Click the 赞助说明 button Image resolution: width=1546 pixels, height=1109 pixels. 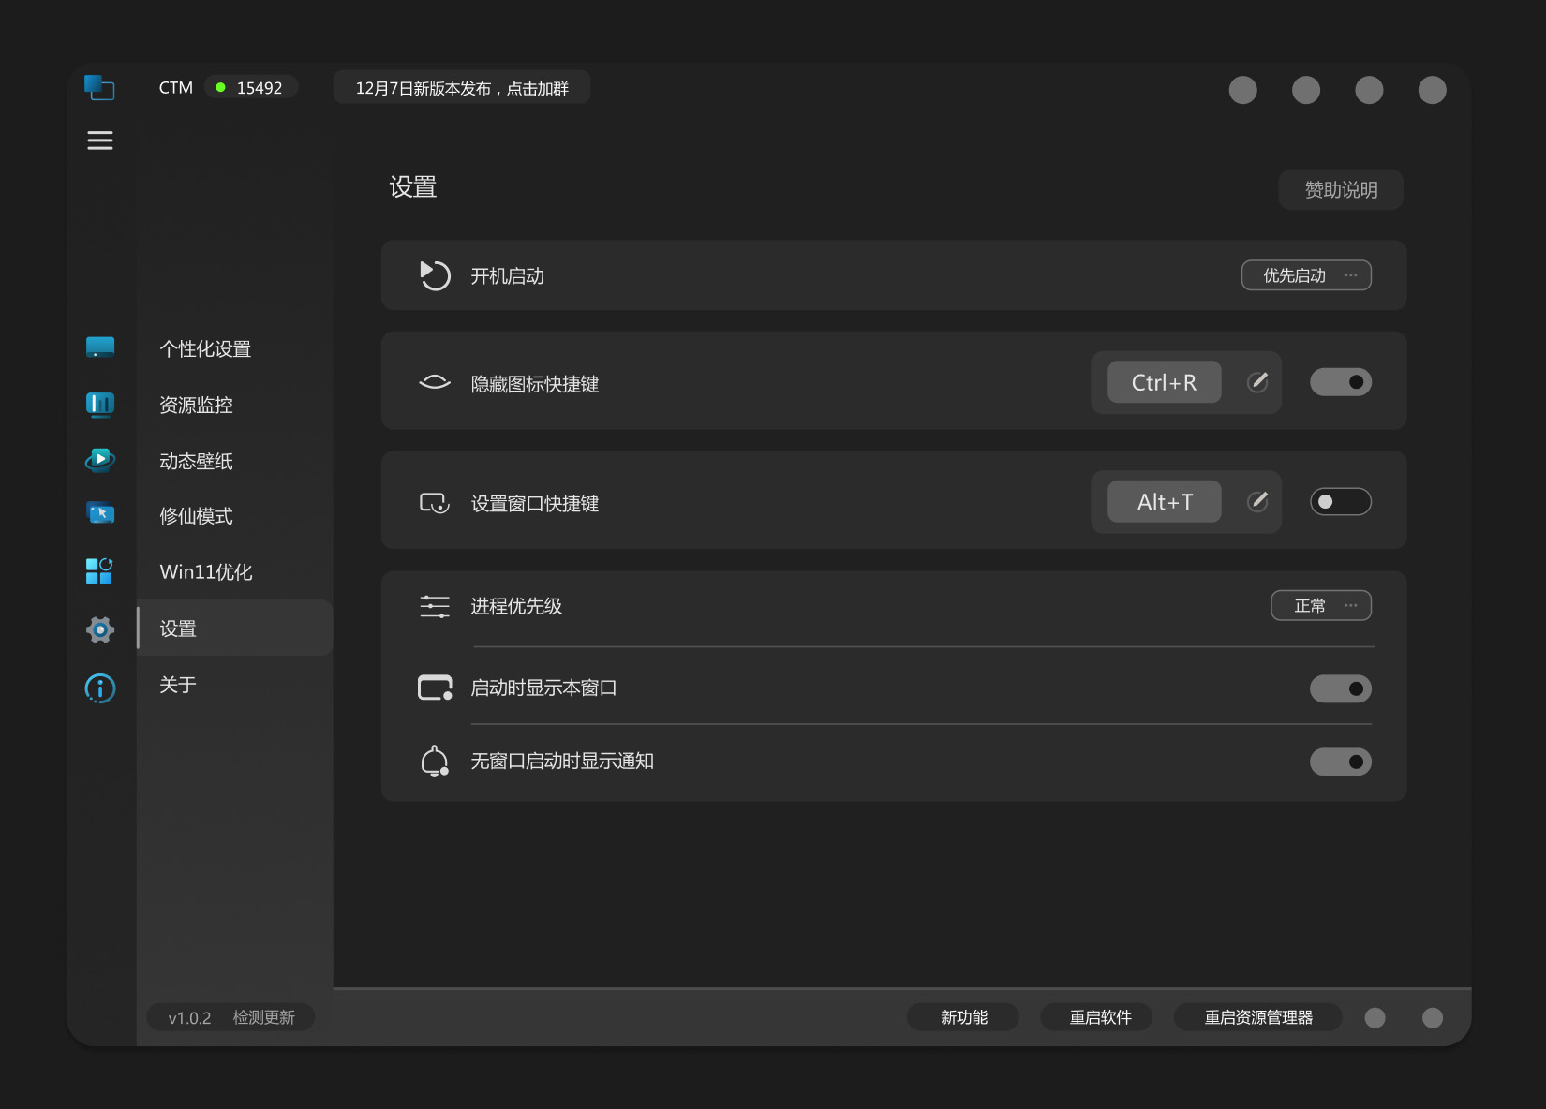click(1340, 190)
